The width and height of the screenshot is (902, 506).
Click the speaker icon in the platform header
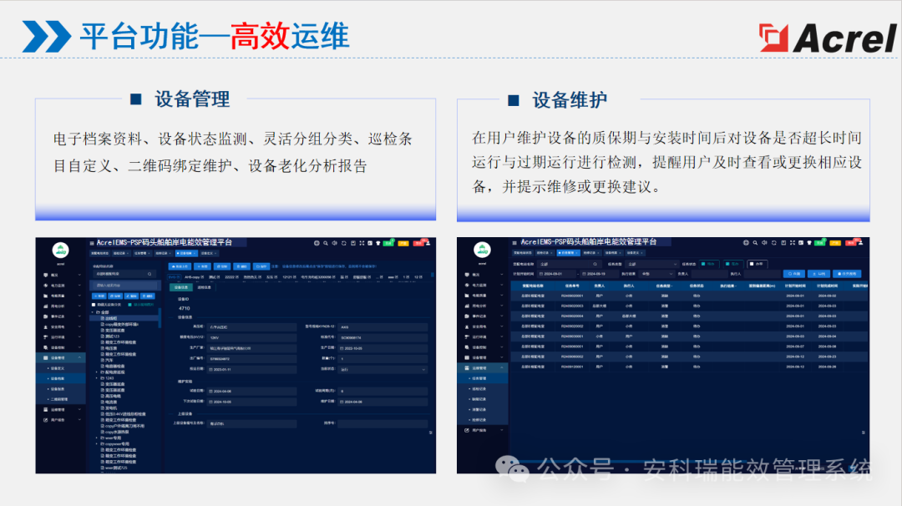coord(334,244)
